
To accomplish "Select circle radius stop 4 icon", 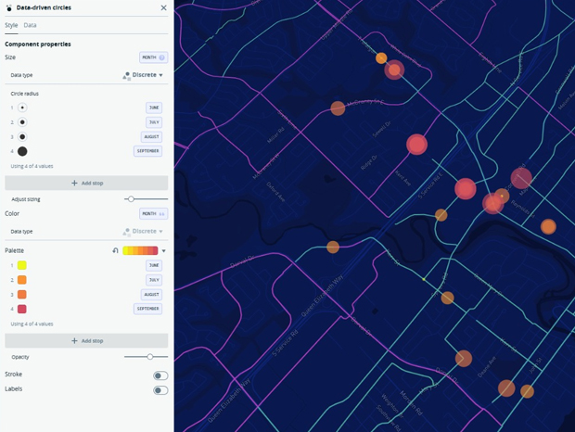I will click(22, 151).
